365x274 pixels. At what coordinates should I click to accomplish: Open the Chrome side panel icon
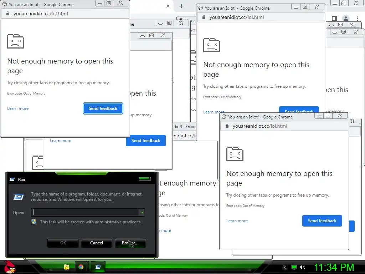[334, 19]
